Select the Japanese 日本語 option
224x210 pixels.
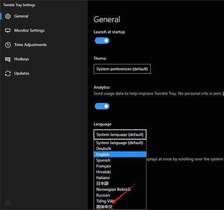click(120, 183)
